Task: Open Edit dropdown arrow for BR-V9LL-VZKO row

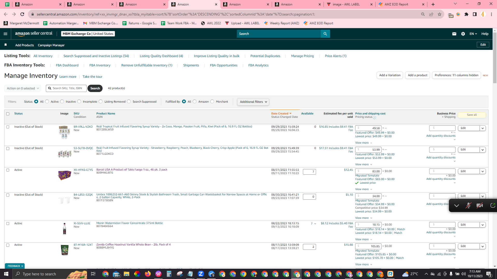Action: [x=483, y=128]
